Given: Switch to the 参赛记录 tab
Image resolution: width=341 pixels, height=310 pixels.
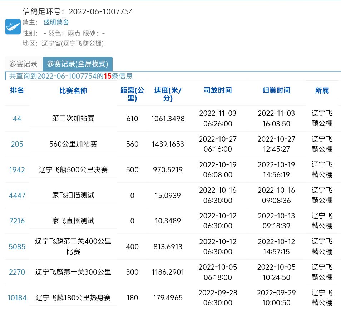Looking at the screenshot, I should 23,64.
